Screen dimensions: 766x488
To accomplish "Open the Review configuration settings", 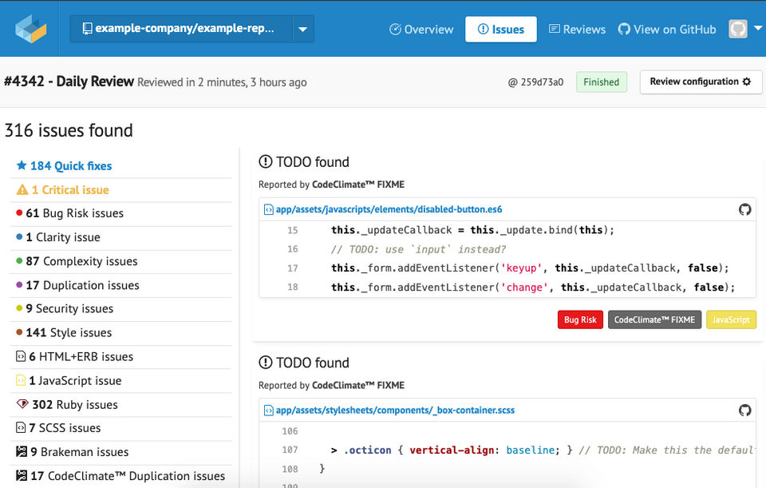I will [x=701, y=81].
